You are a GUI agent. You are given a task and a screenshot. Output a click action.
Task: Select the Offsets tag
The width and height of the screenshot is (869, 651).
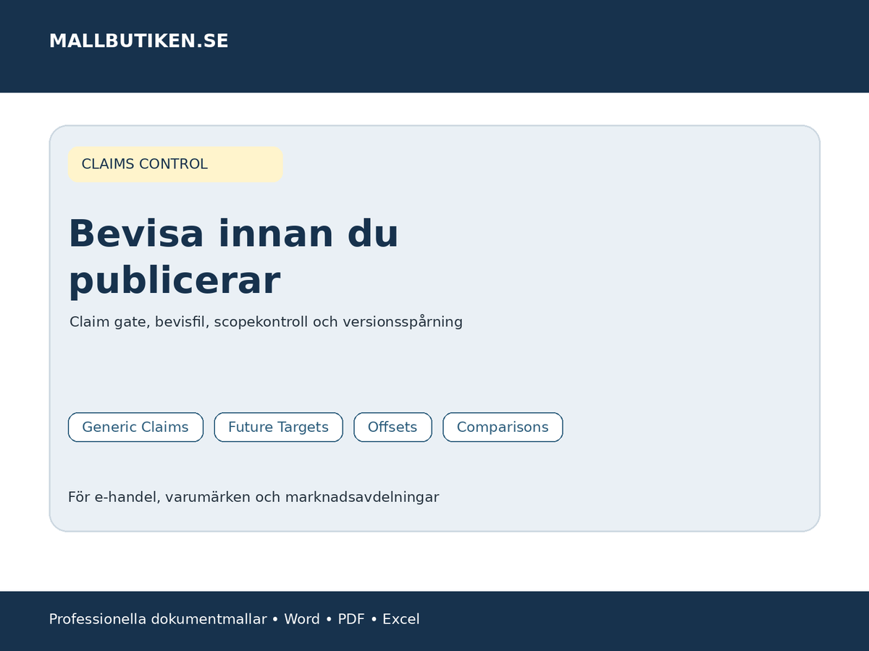click(392, 427)
